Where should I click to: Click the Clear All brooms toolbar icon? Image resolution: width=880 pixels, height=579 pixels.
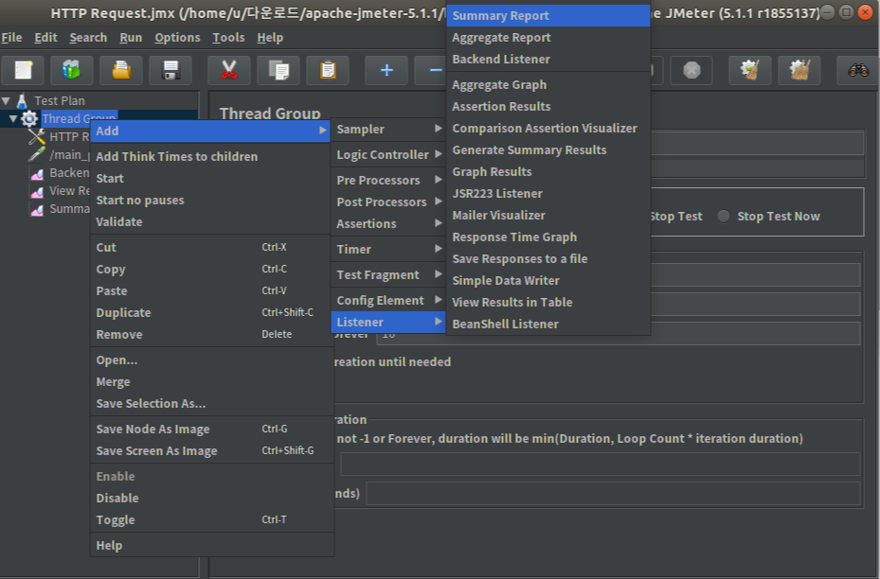click(799, 70)
